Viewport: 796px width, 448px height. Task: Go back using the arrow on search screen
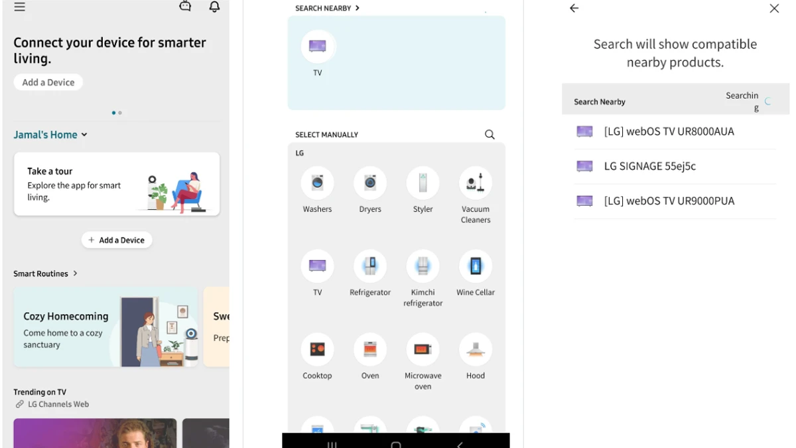[x=574, y=8]
